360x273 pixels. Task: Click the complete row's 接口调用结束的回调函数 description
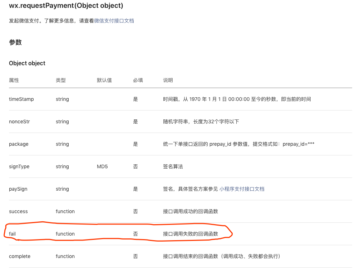[222, 256]
